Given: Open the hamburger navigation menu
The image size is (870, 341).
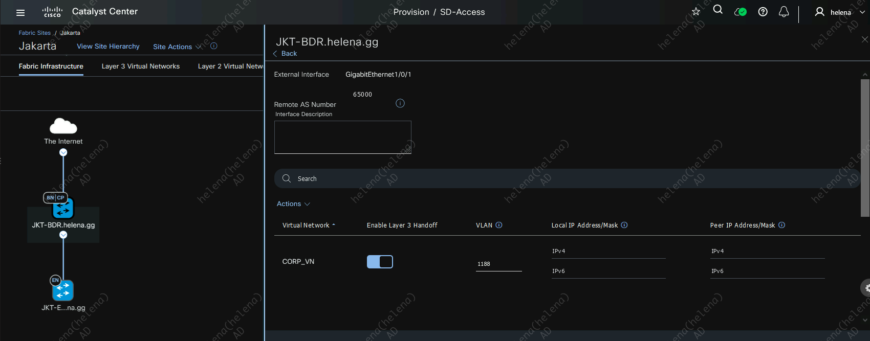Looking at the screenshot, I should point(20,12).
